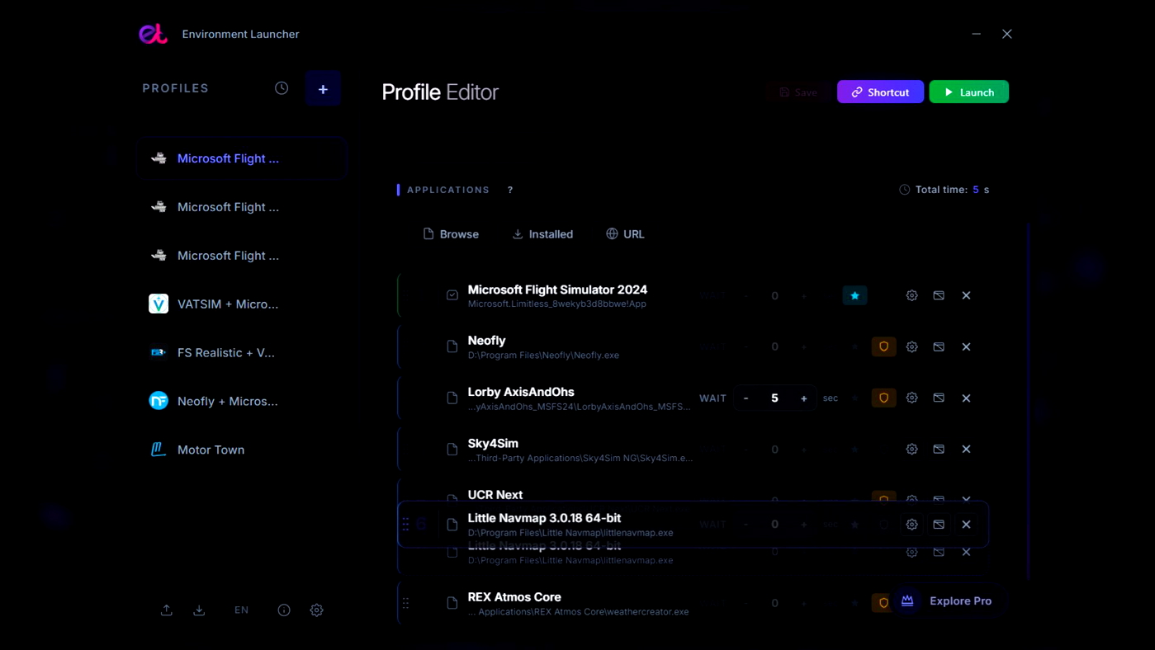Image resolution: width=1155 pixels, height=650 pixels.
Task: Select the highlighted Microsoft Flight profile
Action: [x=242, y=158]
